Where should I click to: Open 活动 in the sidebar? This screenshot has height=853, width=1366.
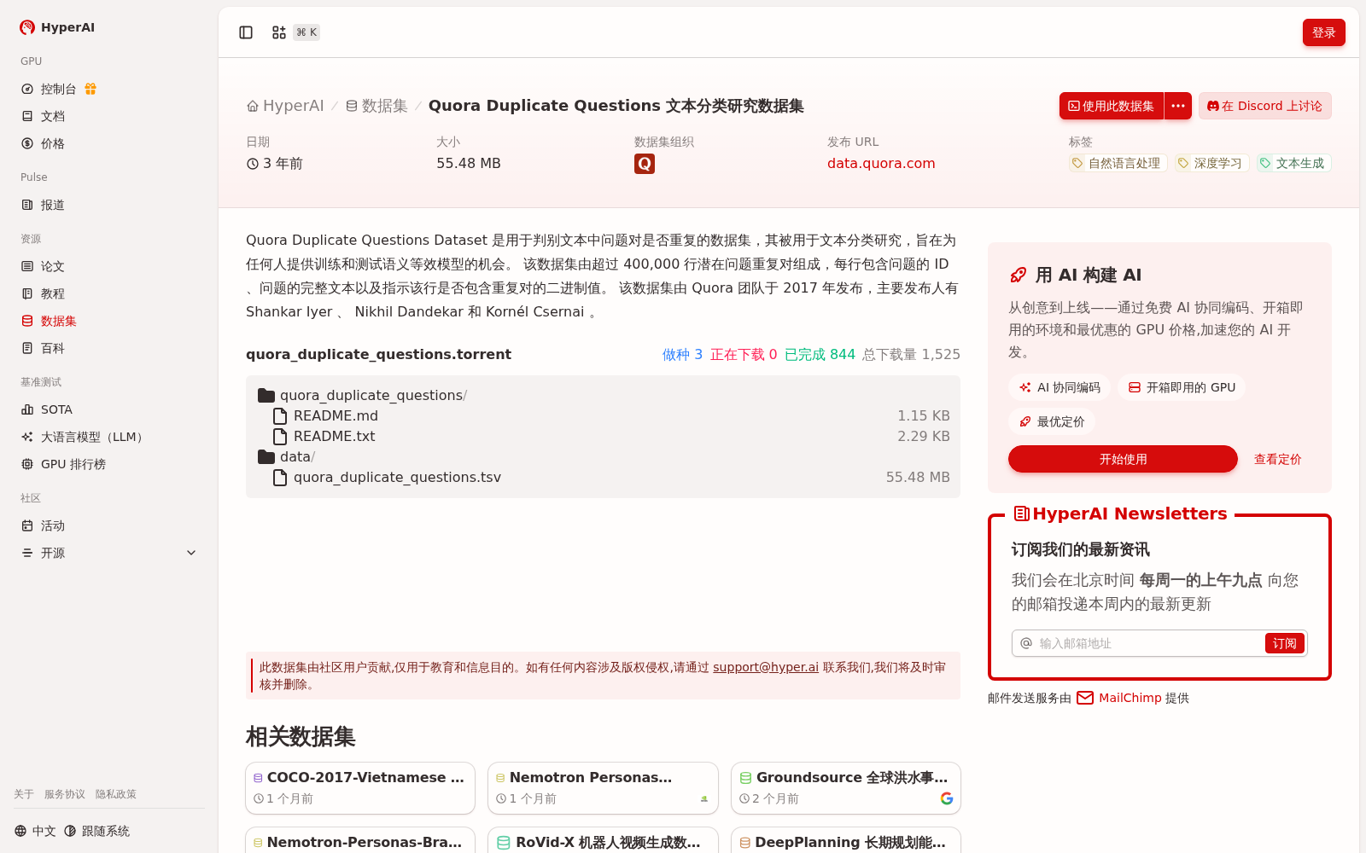pos(109,525)
